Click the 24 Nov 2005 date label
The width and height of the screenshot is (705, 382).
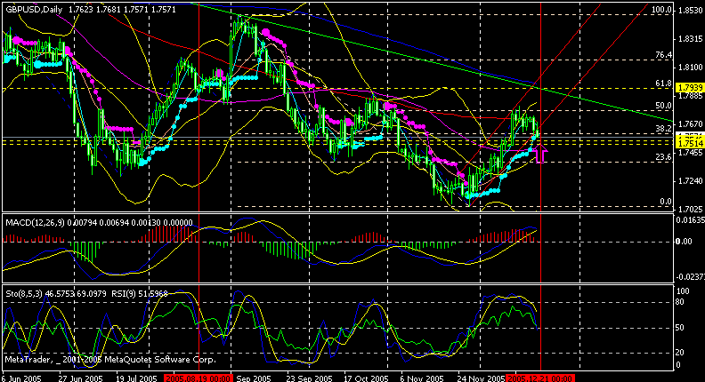tap(481, 378)
